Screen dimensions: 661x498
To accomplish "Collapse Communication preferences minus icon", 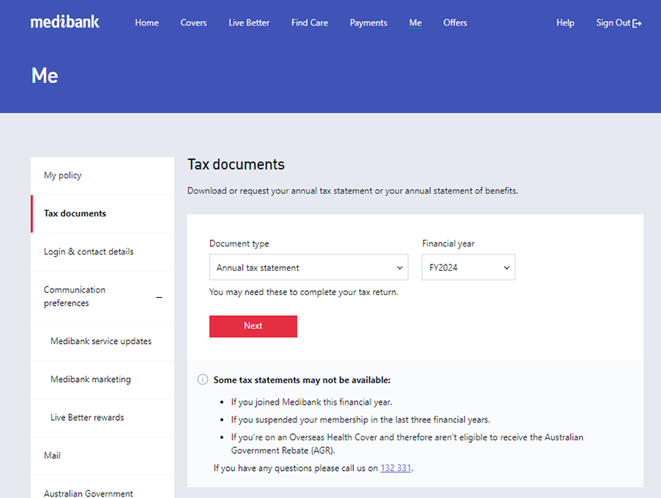I will click(x=159, y=297).
